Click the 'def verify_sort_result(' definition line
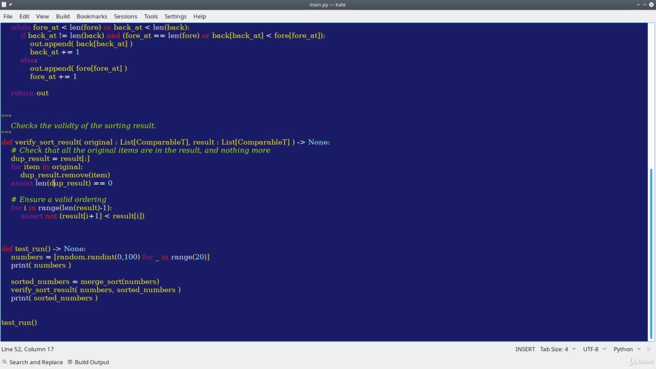 (x=166, y=142)
